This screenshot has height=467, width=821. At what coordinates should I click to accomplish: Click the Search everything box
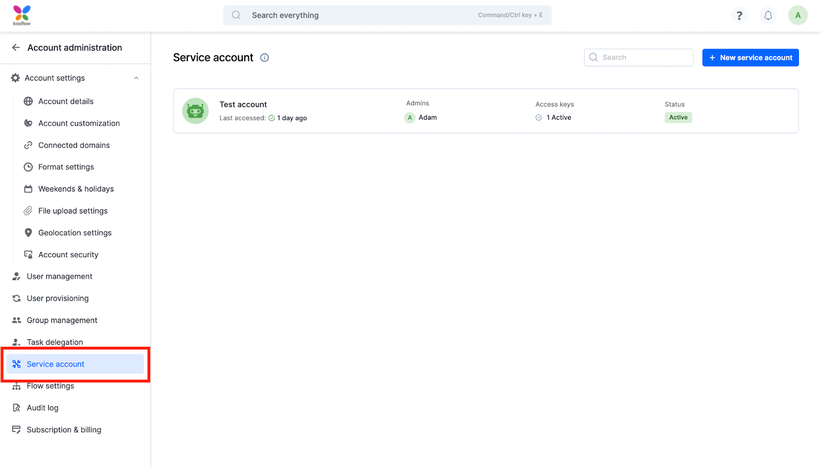[387, 15]
